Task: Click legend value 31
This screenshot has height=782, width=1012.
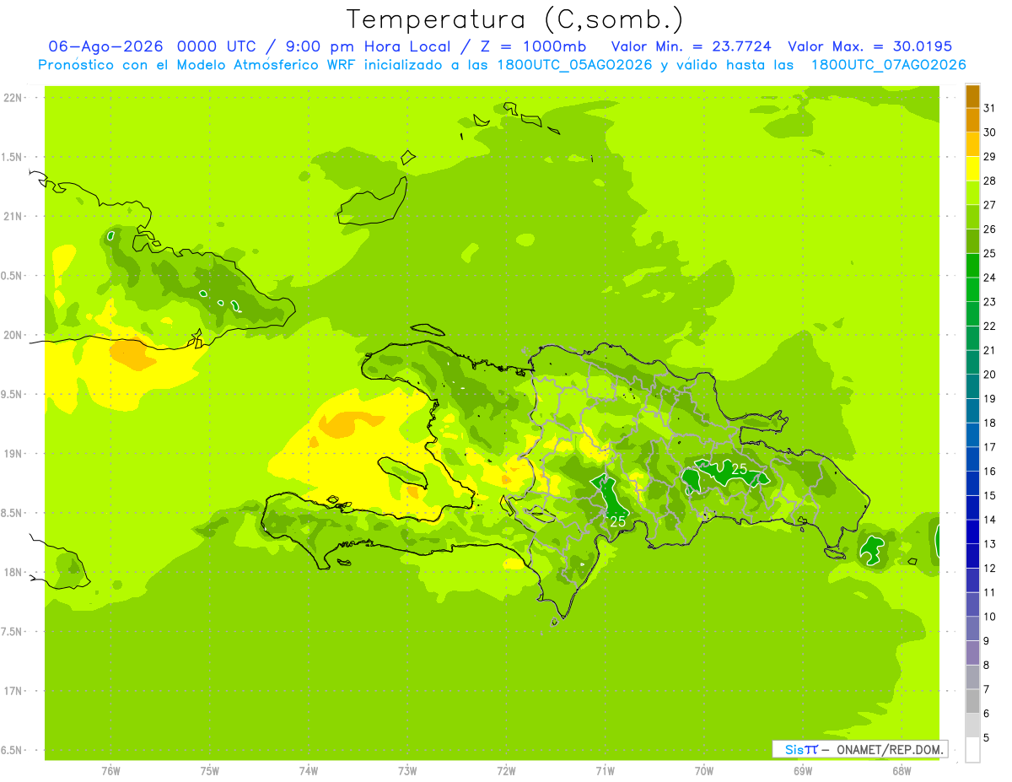Action: 990,108
